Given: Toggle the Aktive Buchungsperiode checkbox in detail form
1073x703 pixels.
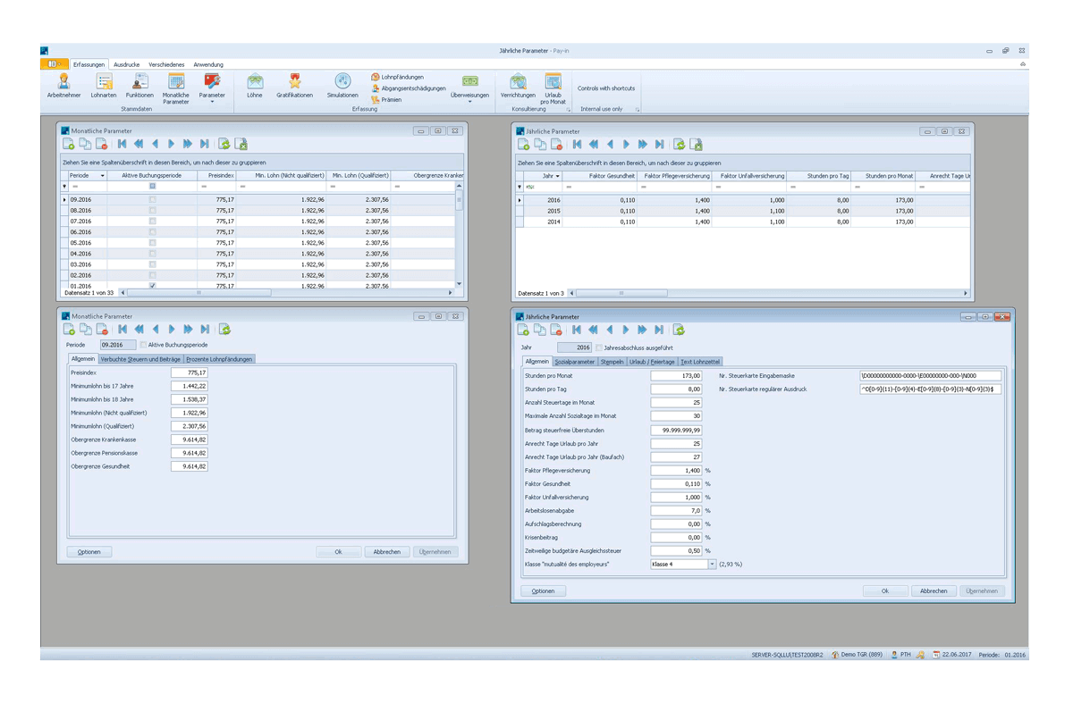Looking at the screenshot, I should (143, 345).
